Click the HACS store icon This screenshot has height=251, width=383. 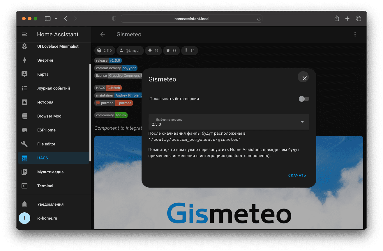click(24, 158)
